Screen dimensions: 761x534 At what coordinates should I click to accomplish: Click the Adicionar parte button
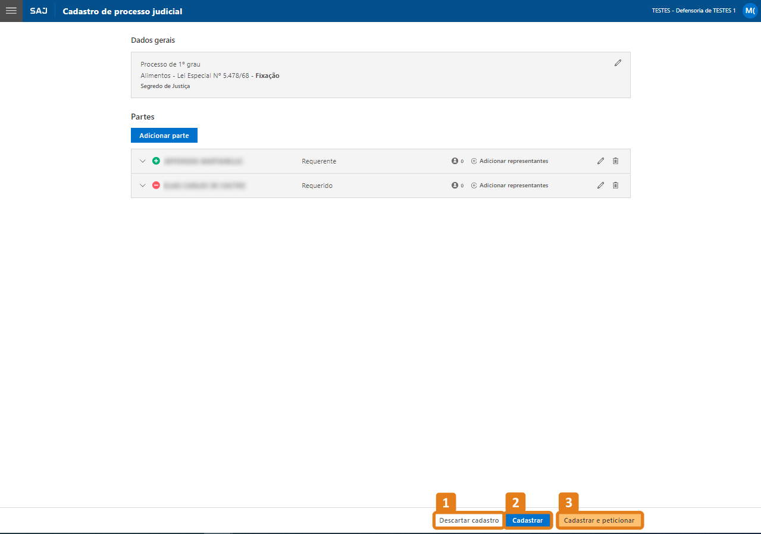(164, 136)
